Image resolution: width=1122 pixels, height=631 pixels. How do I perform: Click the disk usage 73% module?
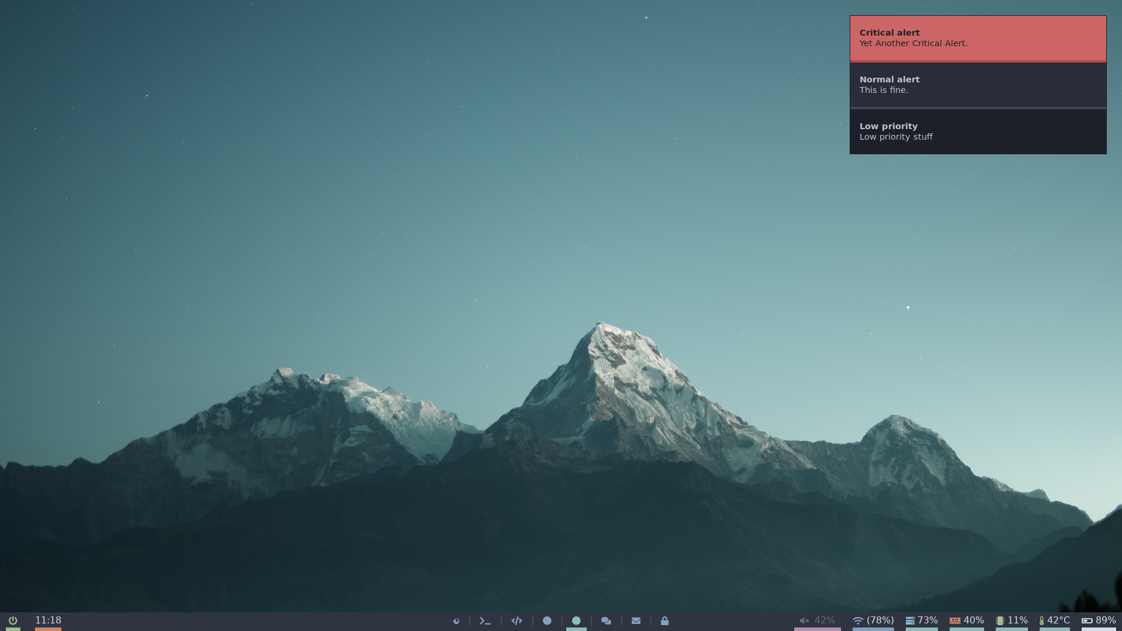[x=922, y=620]
